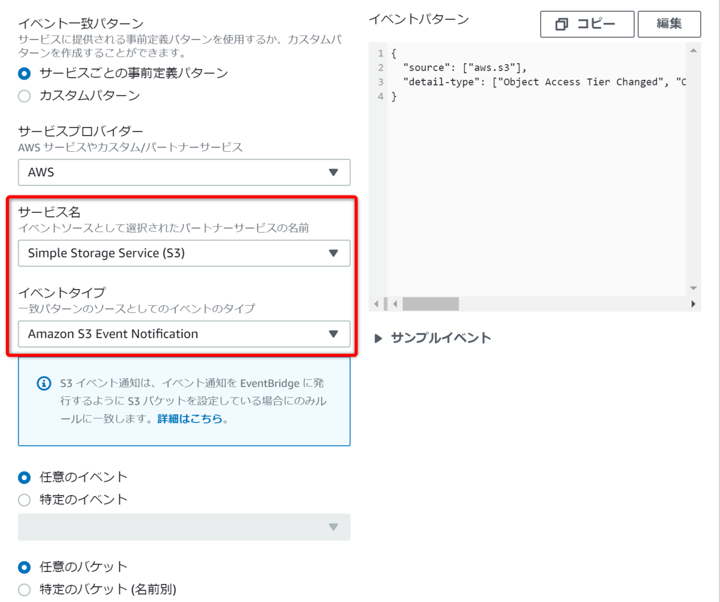
Task: Select 特定のバケット (名前別) radio button
Action: [x=25, y=589]
